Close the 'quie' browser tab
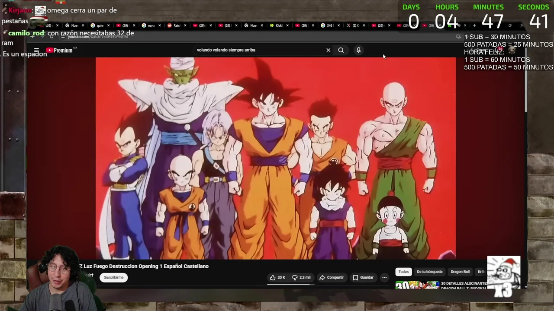Viewport: 554px width, 311px height. tap(108, 25)
